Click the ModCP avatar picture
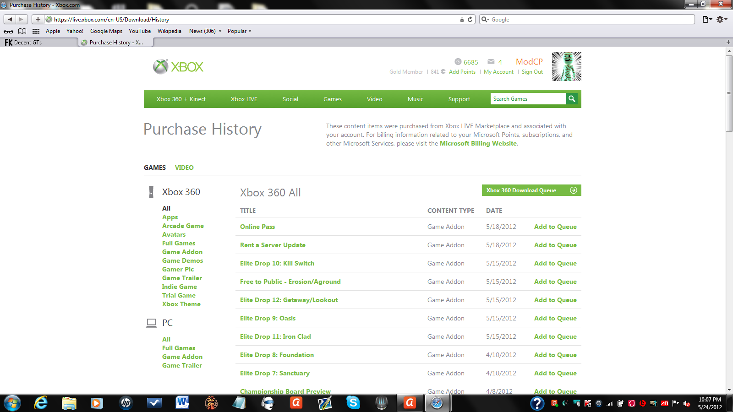The height and width of the screenshot is (412, 733). [x=567, y=66]
